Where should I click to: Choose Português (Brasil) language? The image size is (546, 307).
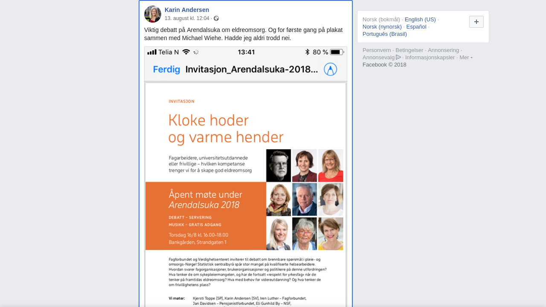click(x=385, y=34)
